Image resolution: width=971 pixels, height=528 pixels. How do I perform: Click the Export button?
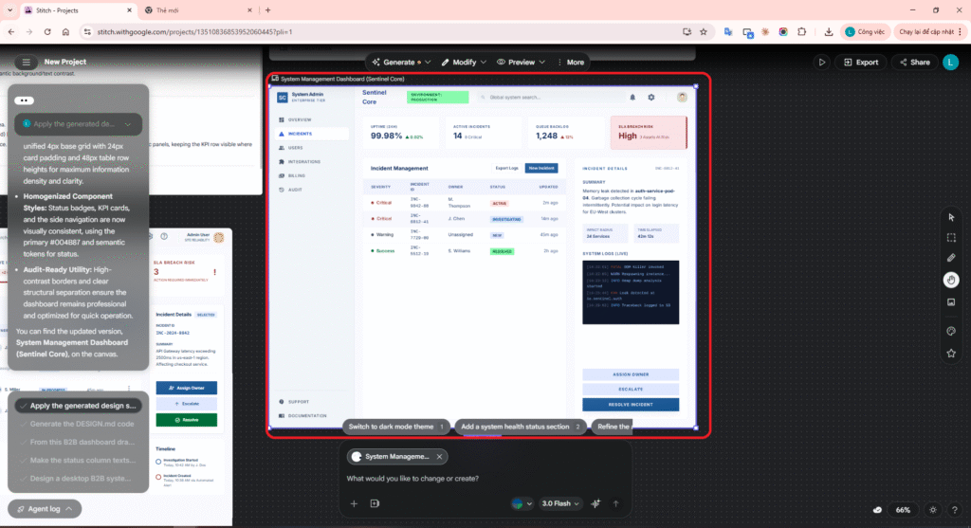coord(860,63)
